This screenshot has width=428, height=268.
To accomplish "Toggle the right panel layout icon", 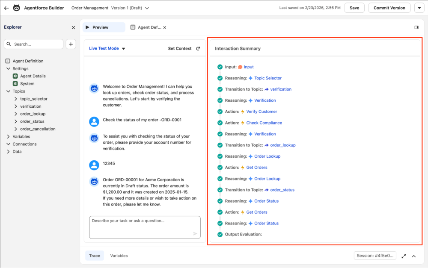I will [x=416, y=27].
